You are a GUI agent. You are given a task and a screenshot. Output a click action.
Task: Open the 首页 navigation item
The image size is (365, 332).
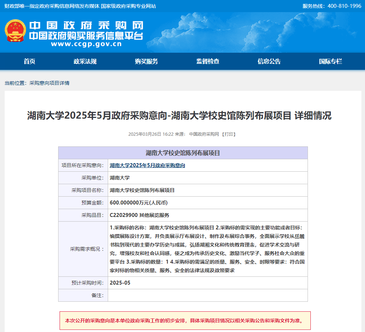coord(29,61)
